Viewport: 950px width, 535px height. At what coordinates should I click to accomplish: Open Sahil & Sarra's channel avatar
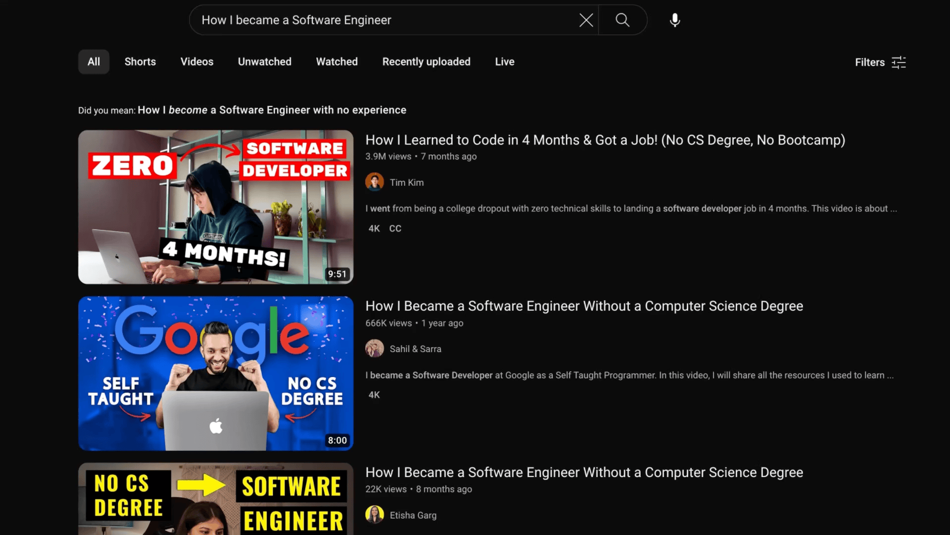374,349
